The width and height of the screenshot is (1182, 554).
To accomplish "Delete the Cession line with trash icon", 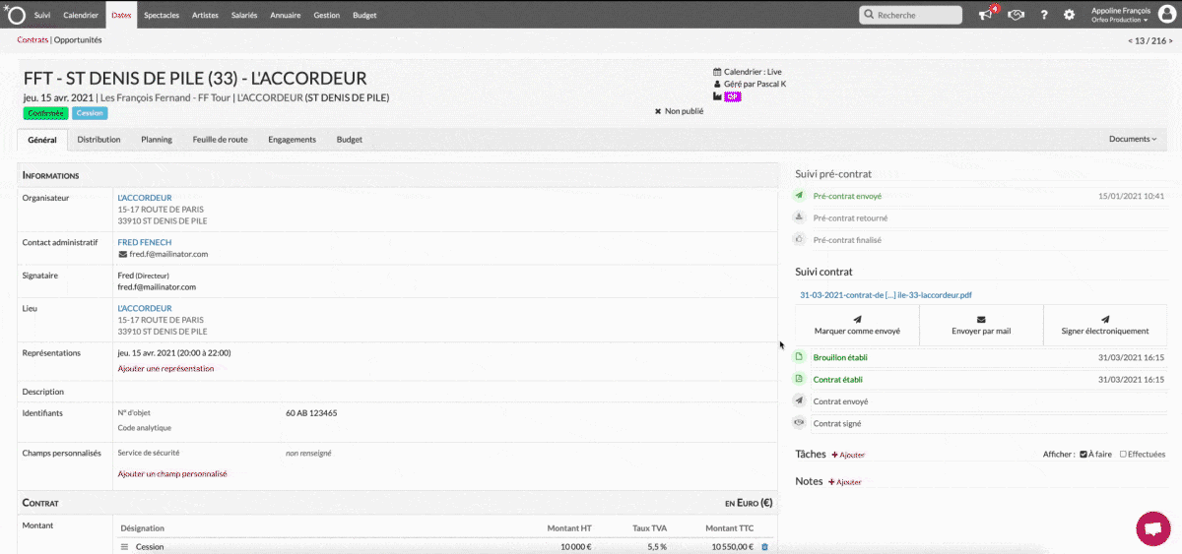I will click(x=764, y=547).
